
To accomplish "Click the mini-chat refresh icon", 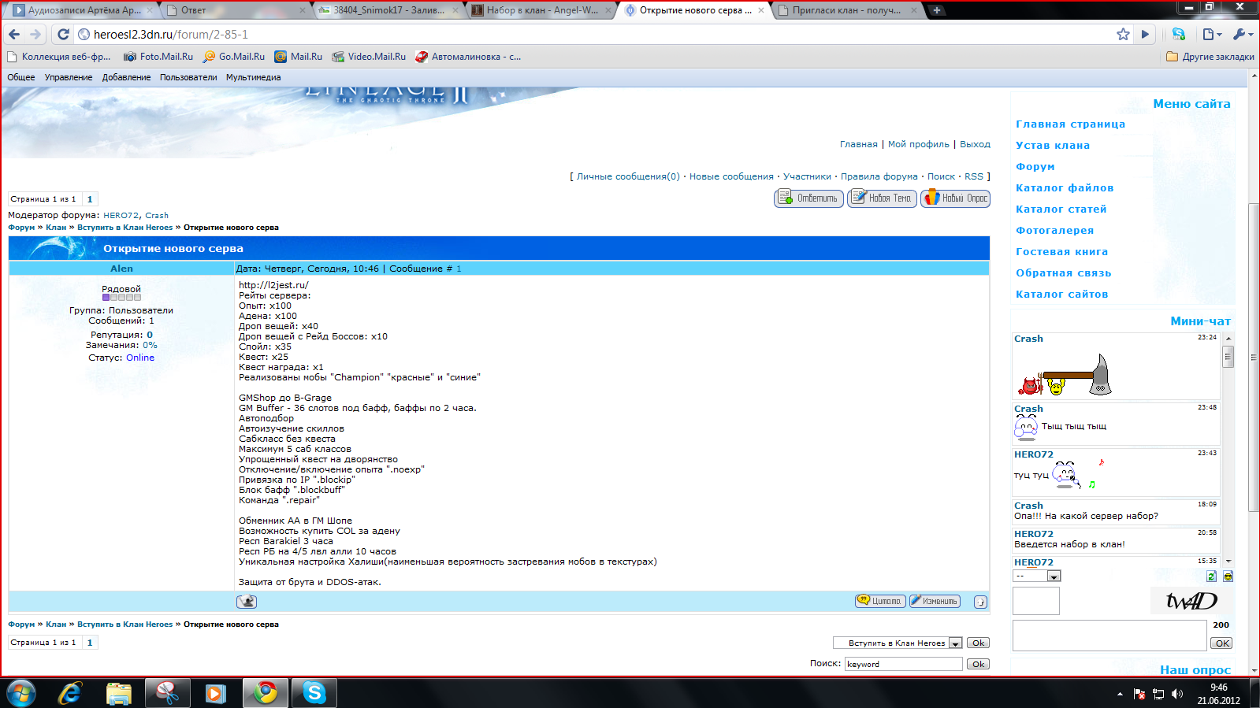I will pos(1211,576).
